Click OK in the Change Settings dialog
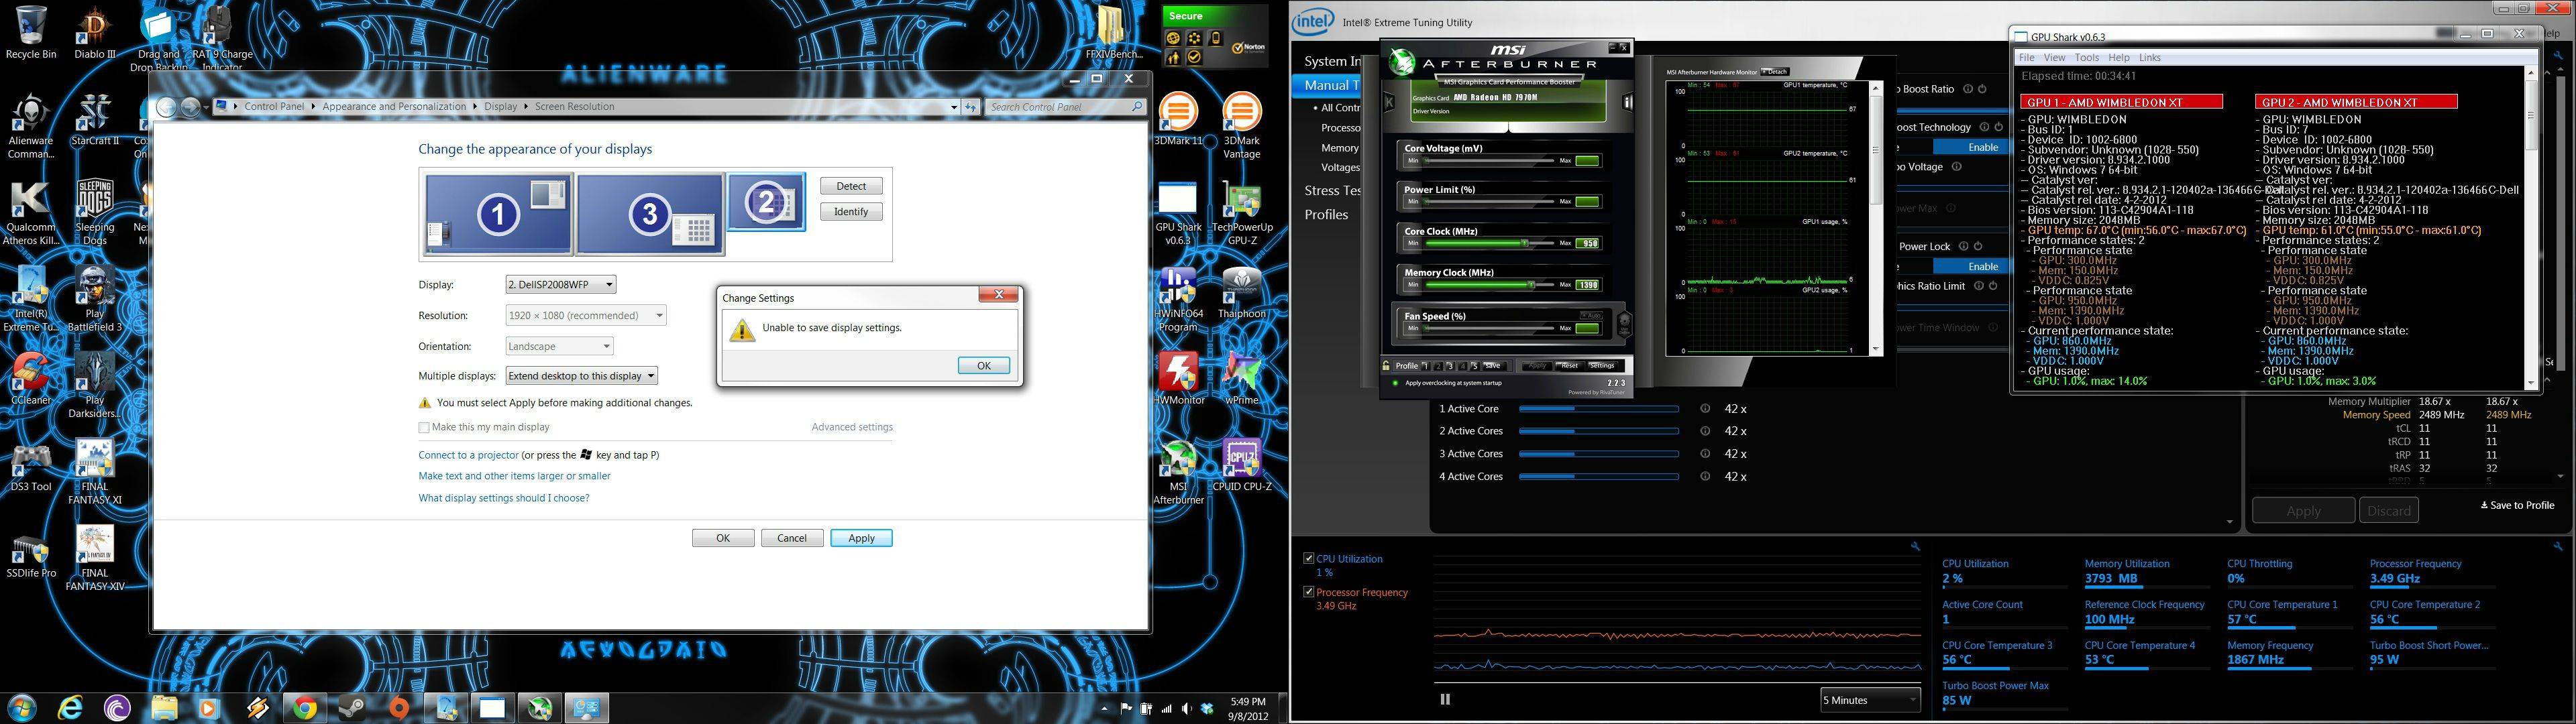The image size is (2576, 724). pos(983,365)
